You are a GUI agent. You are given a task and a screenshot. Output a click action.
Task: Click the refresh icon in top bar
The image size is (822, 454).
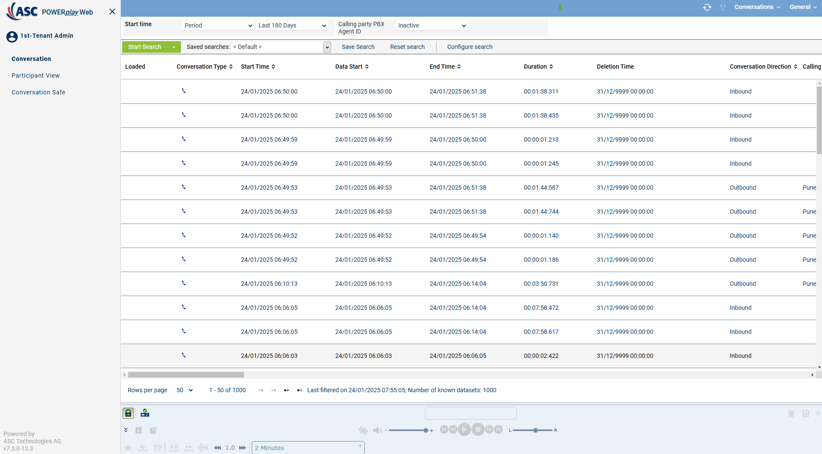[x=707, y=7]
